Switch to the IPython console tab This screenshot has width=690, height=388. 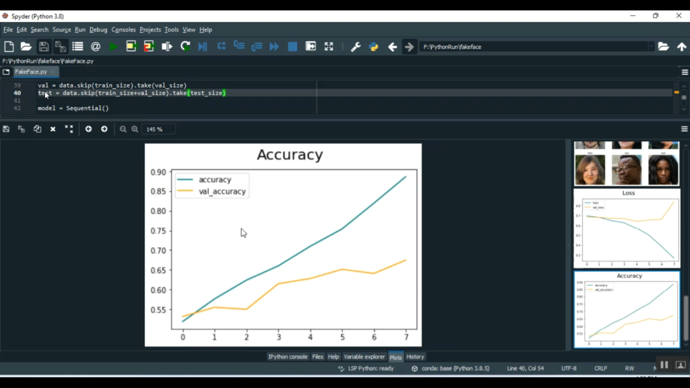(x=287, y=357)
